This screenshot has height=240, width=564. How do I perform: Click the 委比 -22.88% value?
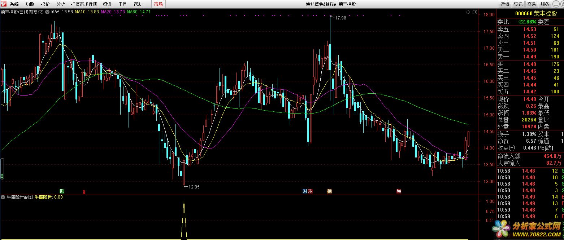527,22
